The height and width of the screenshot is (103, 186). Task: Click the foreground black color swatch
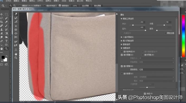(3, 57)
